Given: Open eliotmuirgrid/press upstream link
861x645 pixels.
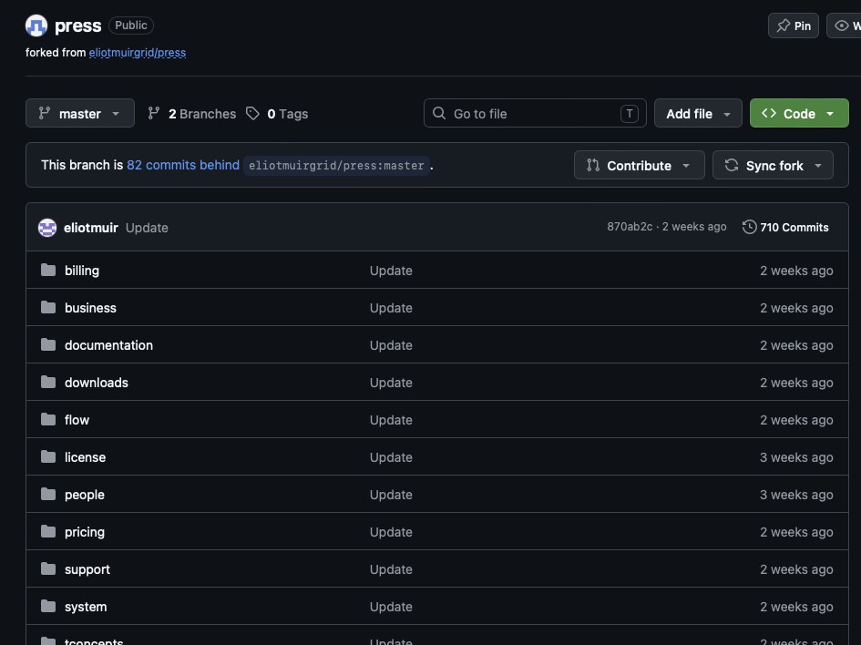Looking at the screenshot, I should point(138,53).
